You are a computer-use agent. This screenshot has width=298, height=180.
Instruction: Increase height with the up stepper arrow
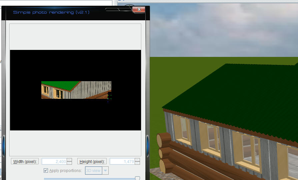(137, 160)
